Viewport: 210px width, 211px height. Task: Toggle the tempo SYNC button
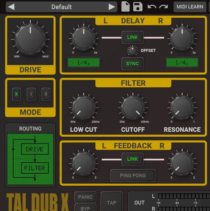tap(132, 64)
